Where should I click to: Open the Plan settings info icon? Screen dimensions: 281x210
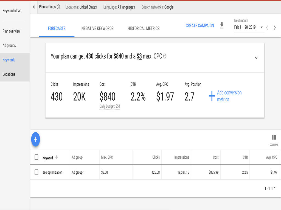58,7
